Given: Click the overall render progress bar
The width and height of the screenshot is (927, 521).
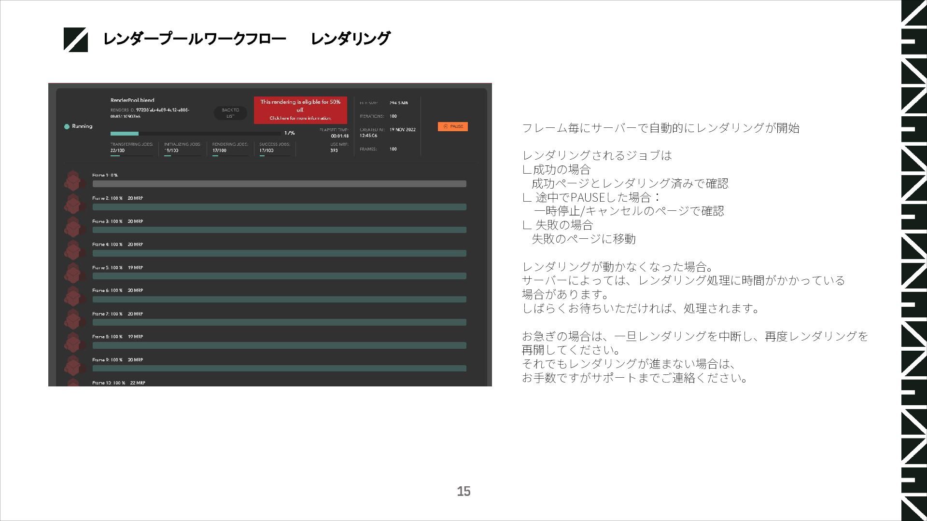Looking at the screenshot, I should point(195,134).
